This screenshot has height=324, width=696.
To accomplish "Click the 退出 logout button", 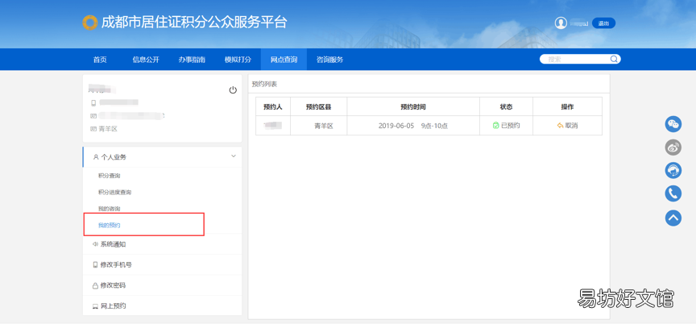I will click(603, 23).
